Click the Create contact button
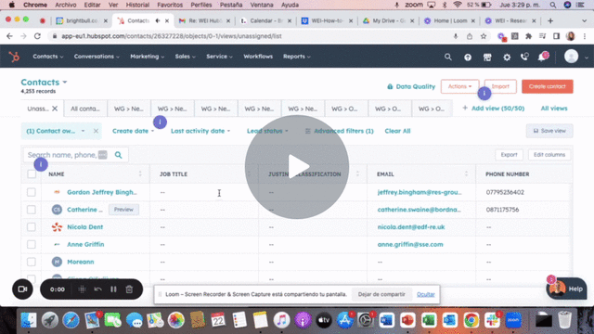 click(x=547, y=86)
